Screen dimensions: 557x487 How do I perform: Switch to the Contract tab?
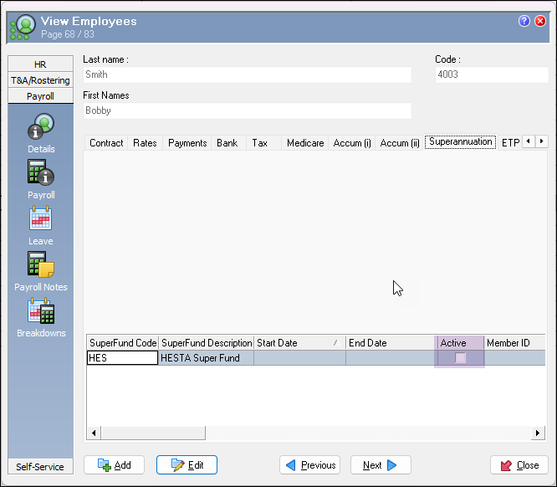point(106,143)
